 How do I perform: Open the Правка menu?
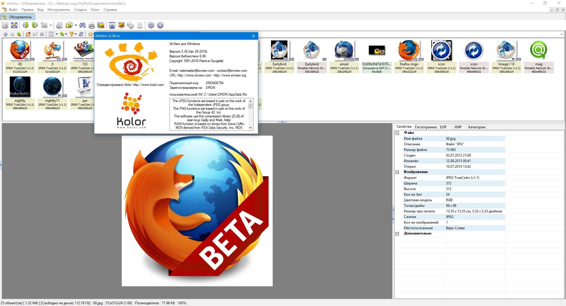pyautogui.click(x=27, y=10)
